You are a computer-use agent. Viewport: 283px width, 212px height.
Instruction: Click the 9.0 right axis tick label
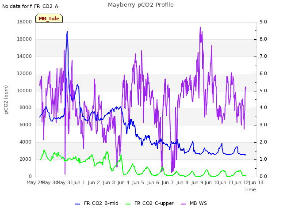263,22
